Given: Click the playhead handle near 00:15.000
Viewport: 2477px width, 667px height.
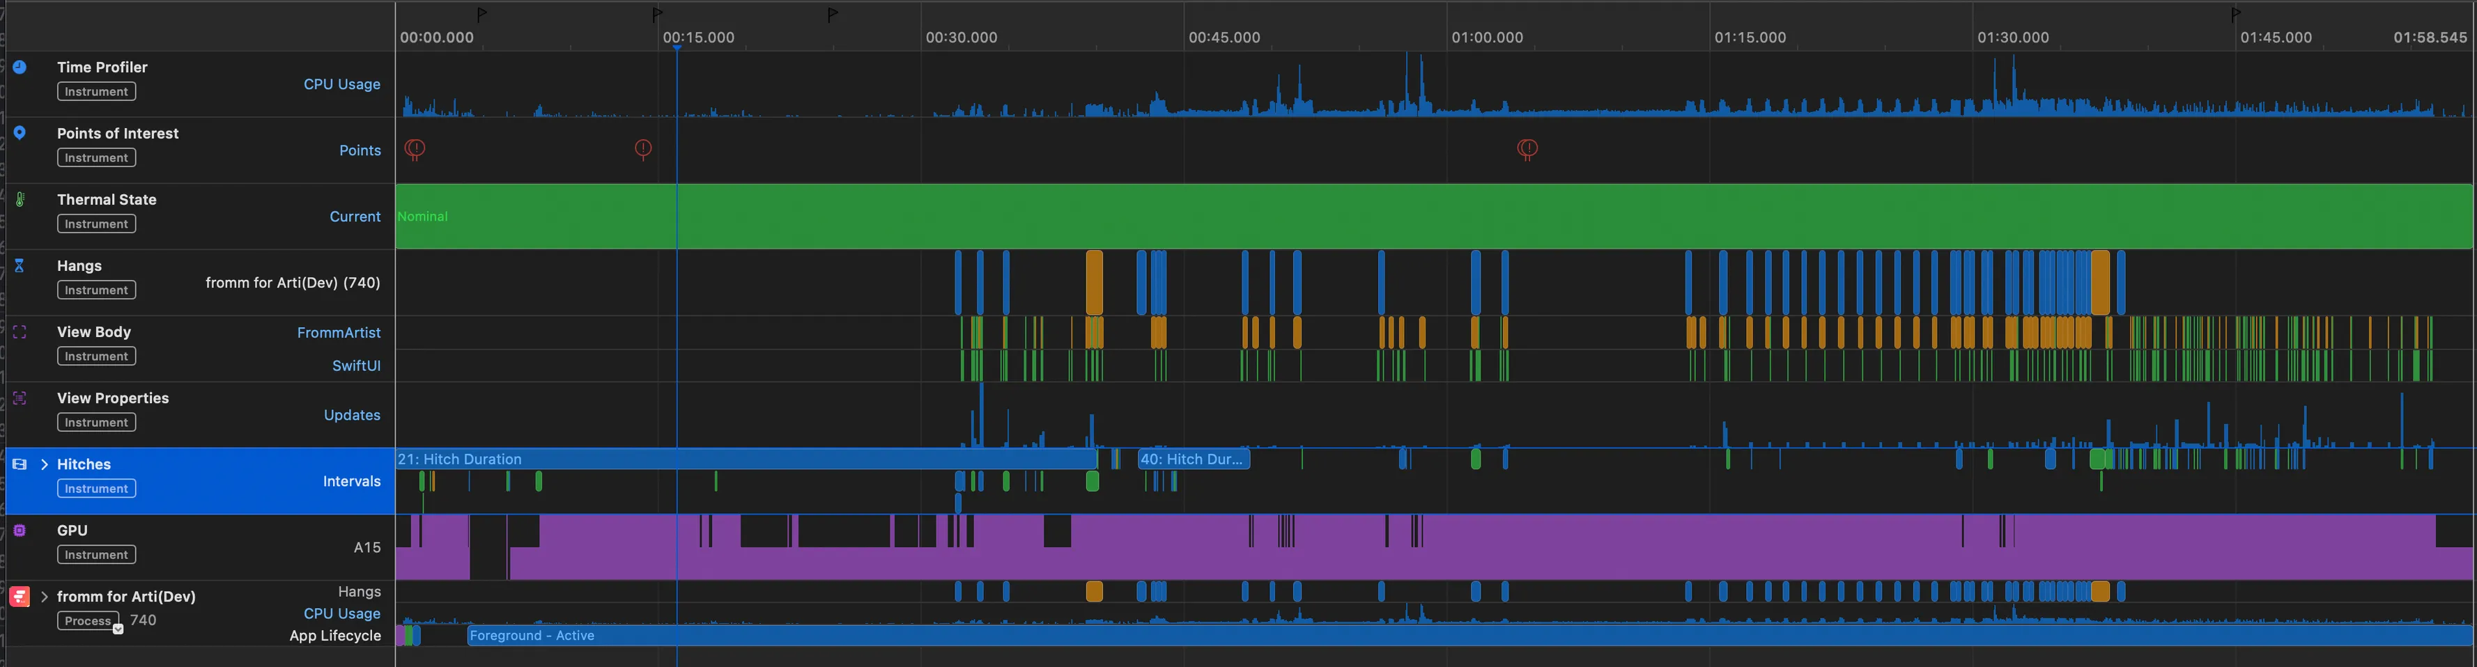Looking at the screenshot, I should [x=677, y=47].
